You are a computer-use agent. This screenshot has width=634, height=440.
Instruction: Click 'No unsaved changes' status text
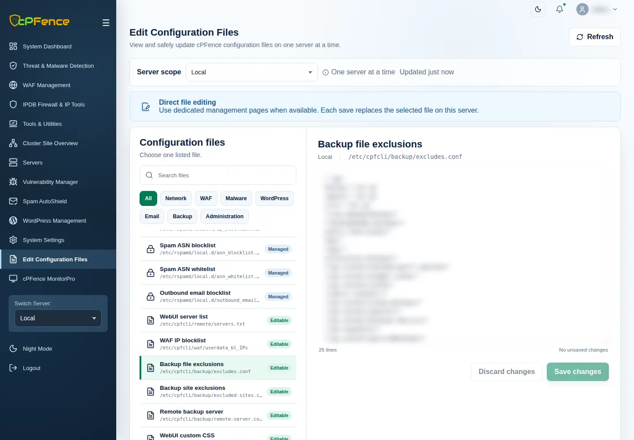pos(583,350)
